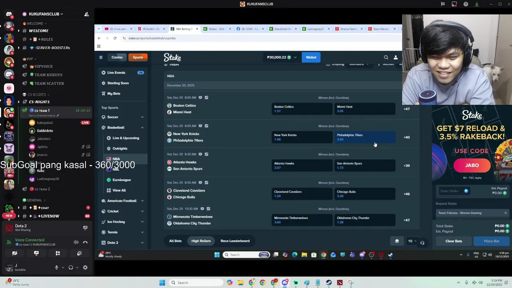Pick Philadelphia 76ers odds 2.60
This screenshot has width=512, height=288.
click(x=364, y=137)
